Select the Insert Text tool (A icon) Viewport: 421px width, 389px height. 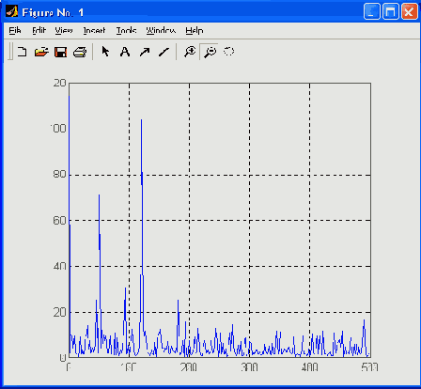point(125,52)
